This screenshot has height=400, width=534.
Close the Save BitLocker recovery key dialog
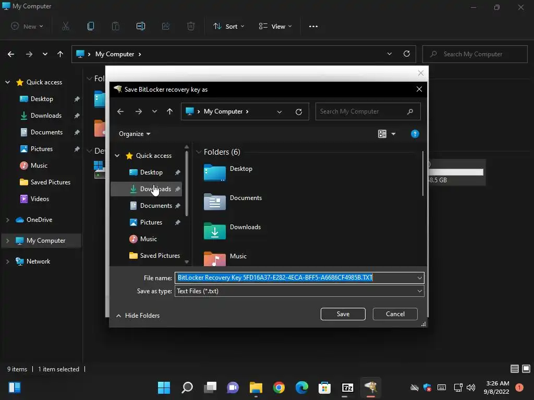coord(419,89)
